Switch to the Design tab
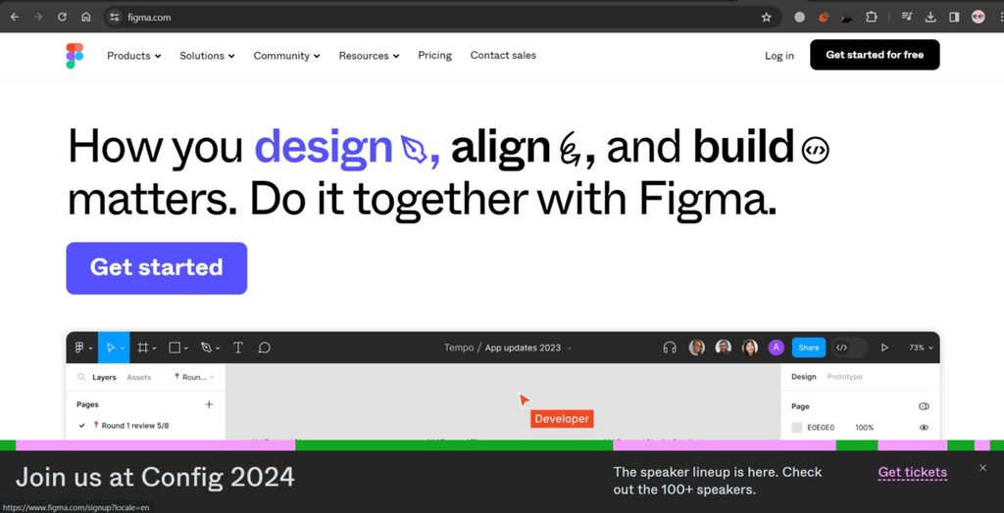This screenshot has width=1004, height=513. [804, 377]
